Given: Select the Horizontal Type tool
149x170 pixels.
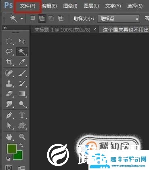Looking at the screenshot, I should pyautogui.click(x=22, y=115).
